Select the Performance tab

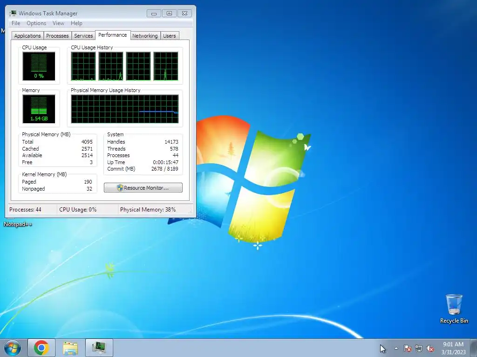click(x=113, y=35)
